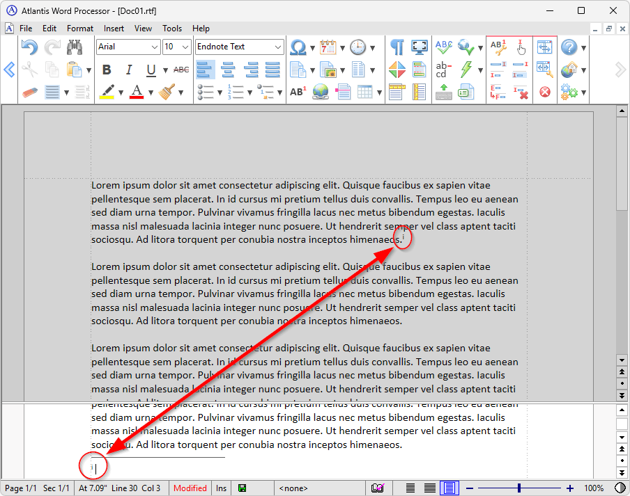
Task: Open the font size 10 dropdown
Action: pyautogui.click(x=185, y=47)
